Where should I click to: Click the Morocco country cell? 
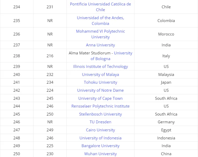166,34
